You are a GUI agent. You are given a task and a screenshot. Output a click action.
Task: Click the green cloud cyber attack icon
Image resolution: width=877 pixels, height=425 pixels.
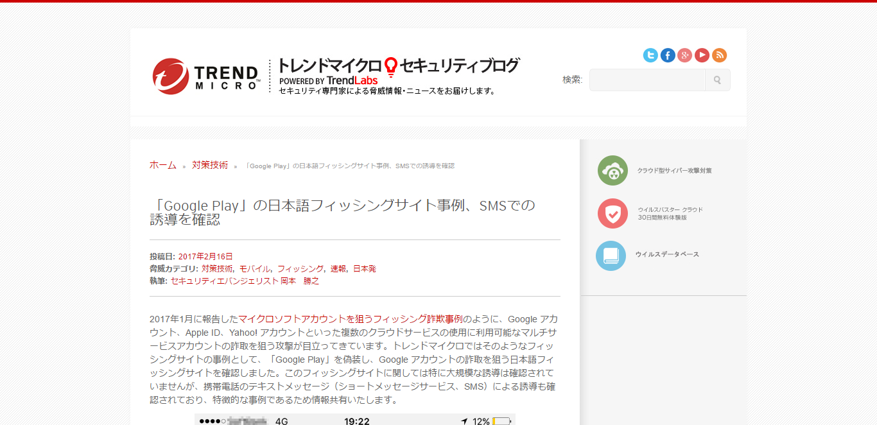pos(612,171)
